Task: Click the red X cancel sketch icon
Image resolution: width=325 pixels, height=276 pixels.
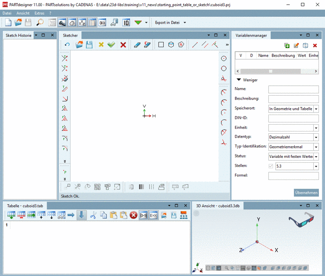Action: click(123, 45)
